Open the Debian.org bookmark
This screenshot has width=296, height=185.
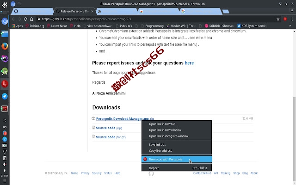click(x=35, y=26)
